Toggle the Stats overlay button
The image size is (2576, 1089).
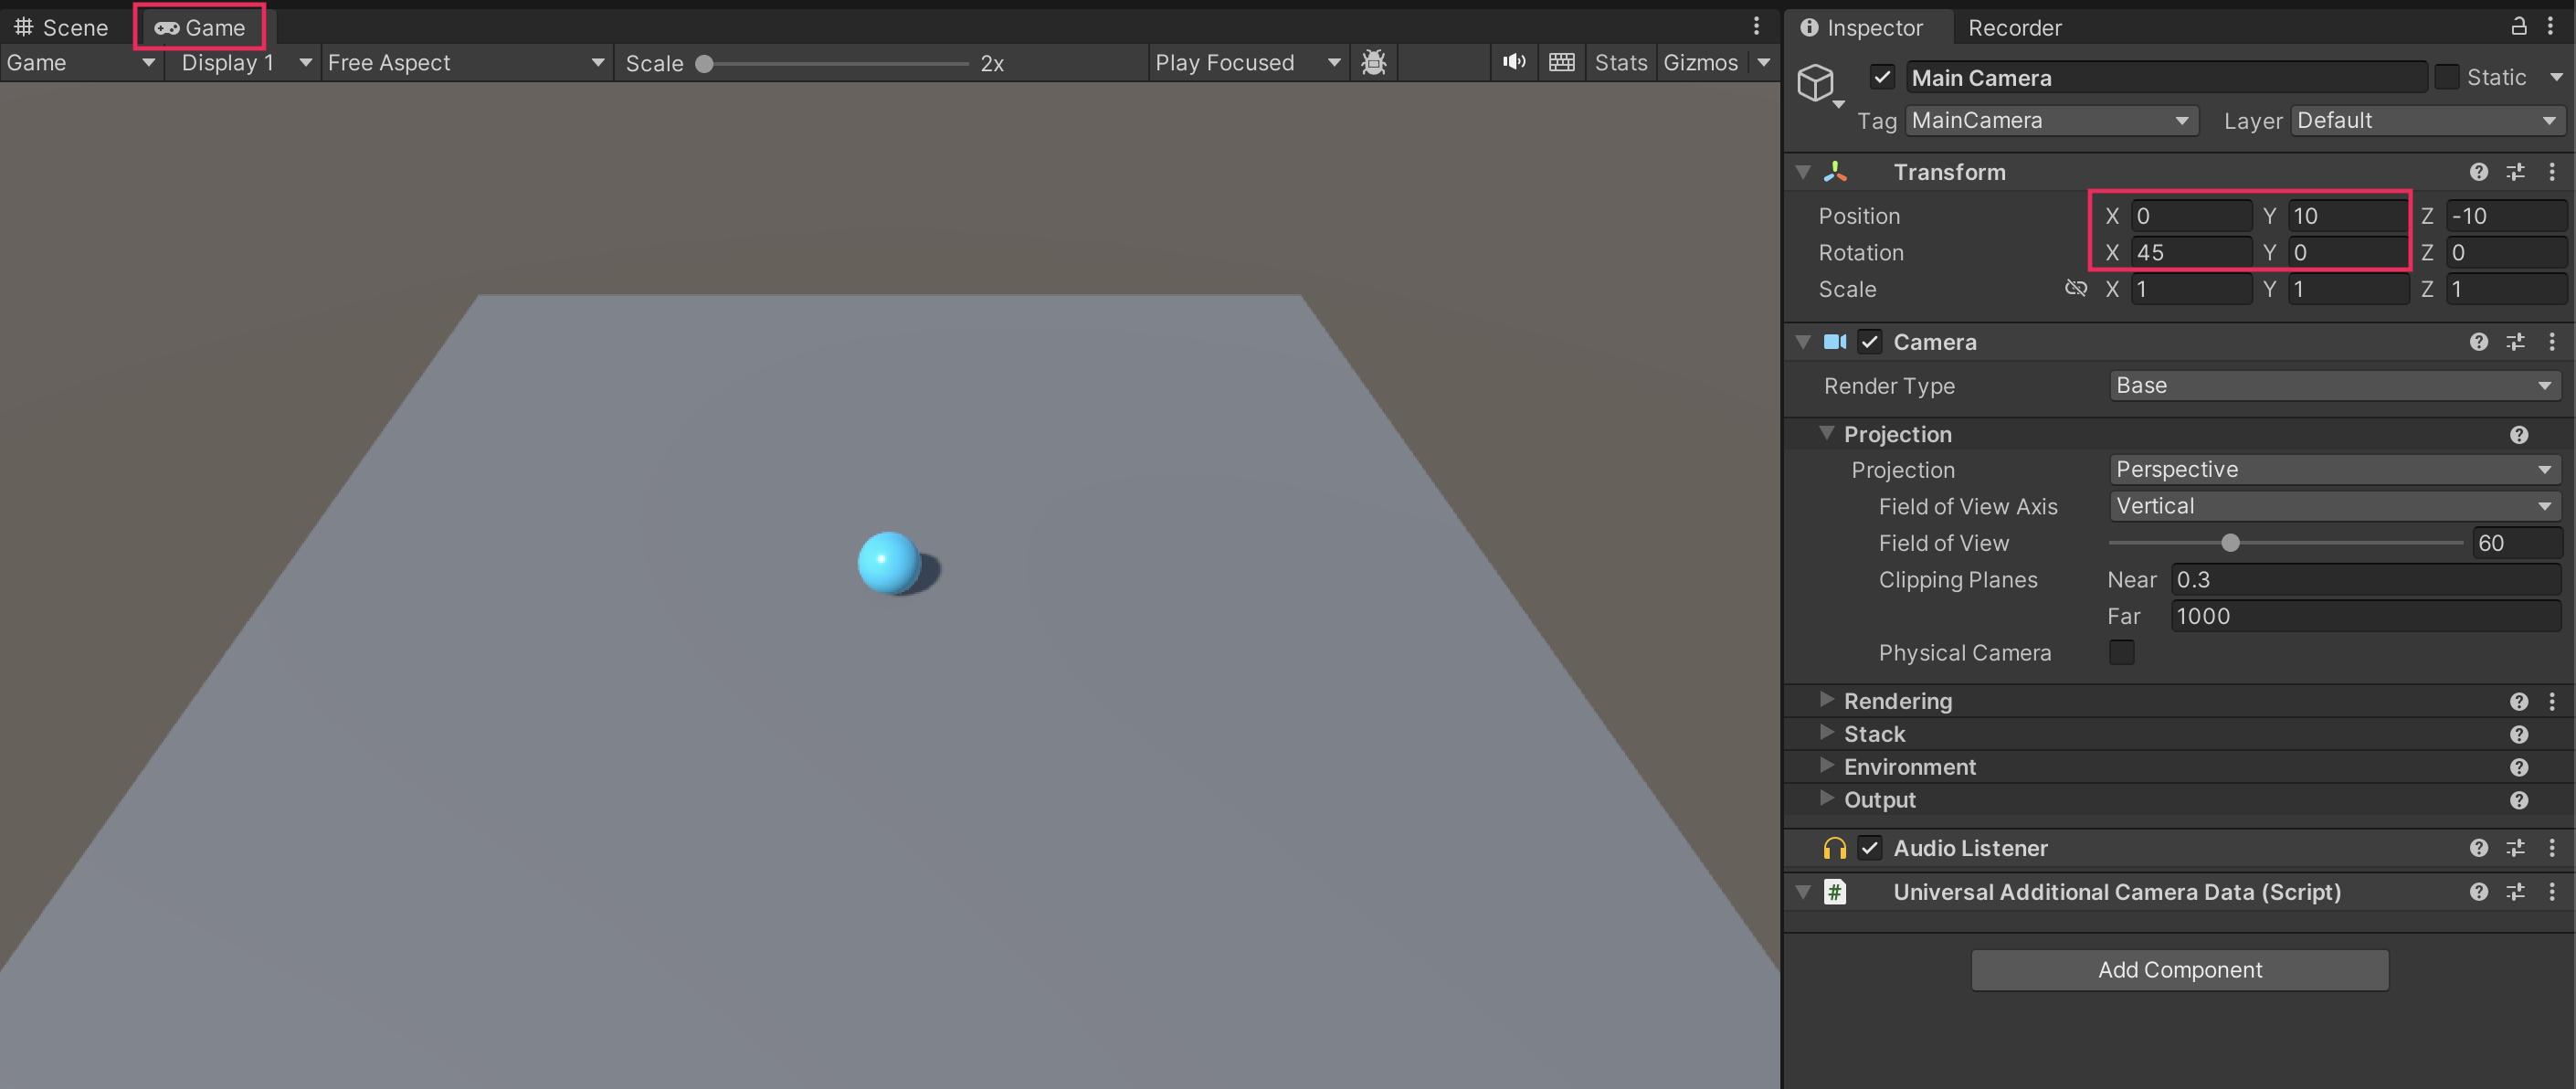(1620, 63)
